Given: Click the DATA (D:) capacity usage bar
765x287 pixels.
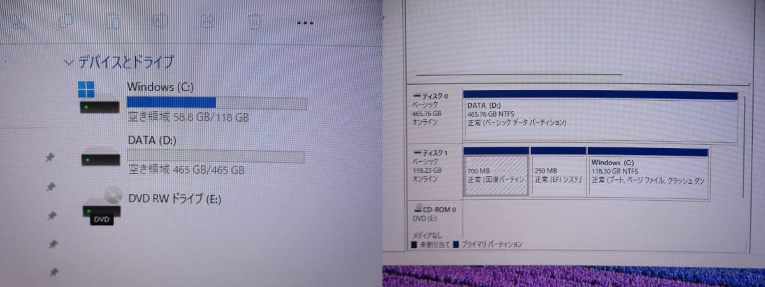Looking at the screenshot, I should 215,157.
